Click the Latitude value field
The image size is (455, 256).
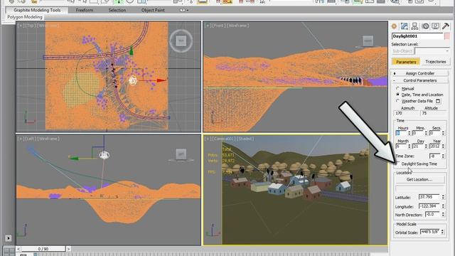[429, 197]
